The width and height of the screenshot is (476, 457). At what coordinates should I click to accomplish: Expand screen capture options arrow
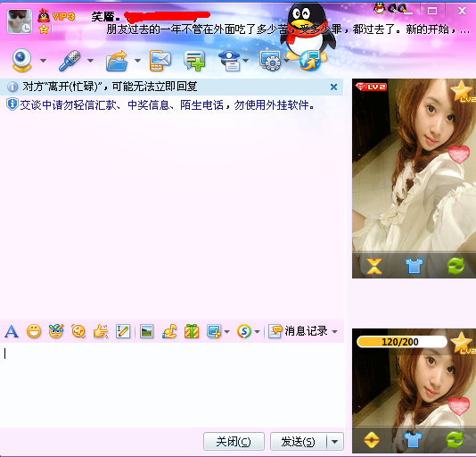click(x=226, y=331)
